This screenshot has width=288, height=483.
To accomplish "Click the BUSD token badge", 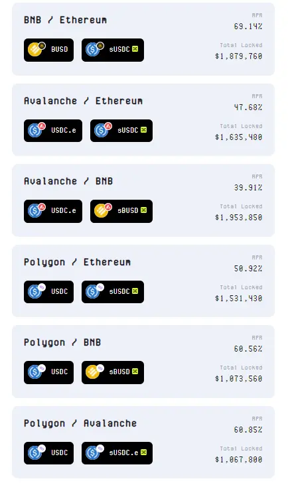I will click(48, 50).
